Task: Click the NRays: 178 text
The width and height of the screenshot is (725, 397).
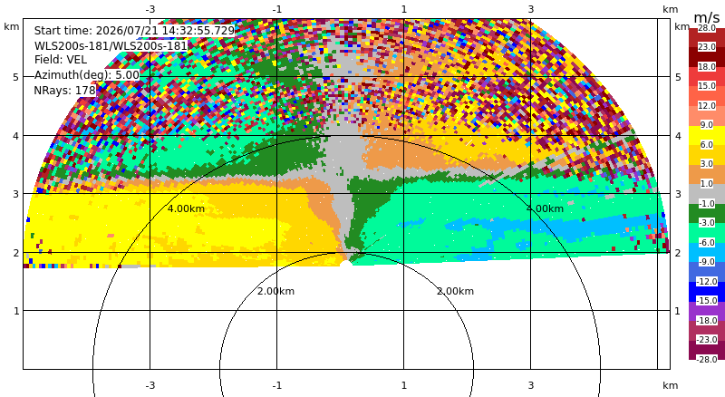Action: (64, 91)
